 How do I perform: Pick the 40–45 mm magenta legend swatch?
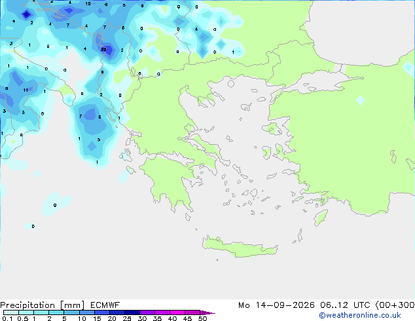pos(177,312)
